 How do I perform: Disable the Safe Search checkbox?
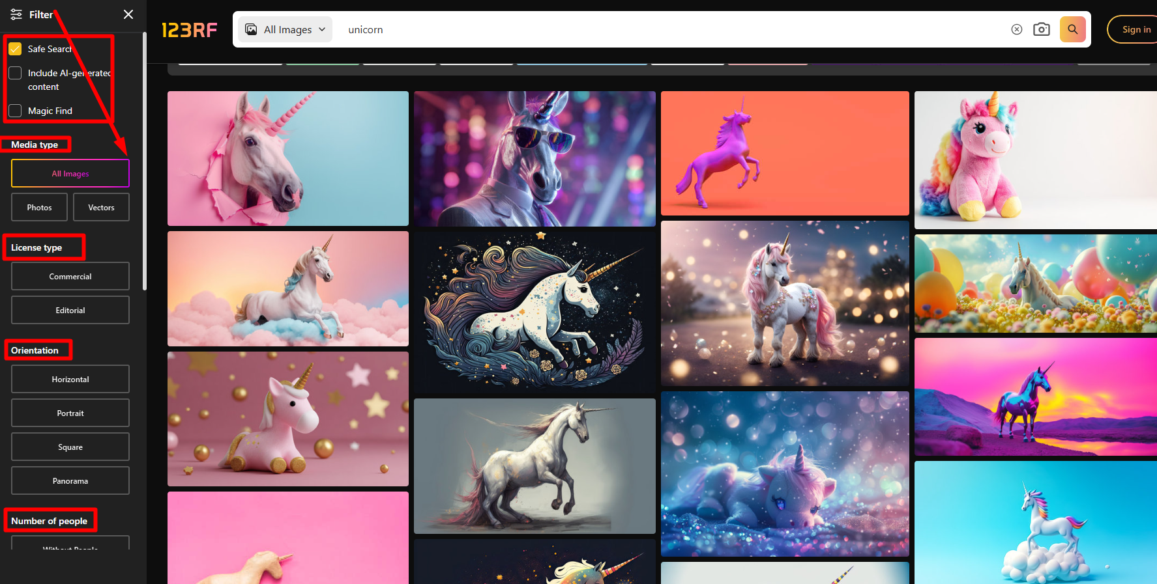[x=15, y=49]
